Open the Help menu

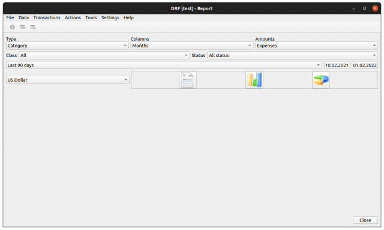click(128, 17)
